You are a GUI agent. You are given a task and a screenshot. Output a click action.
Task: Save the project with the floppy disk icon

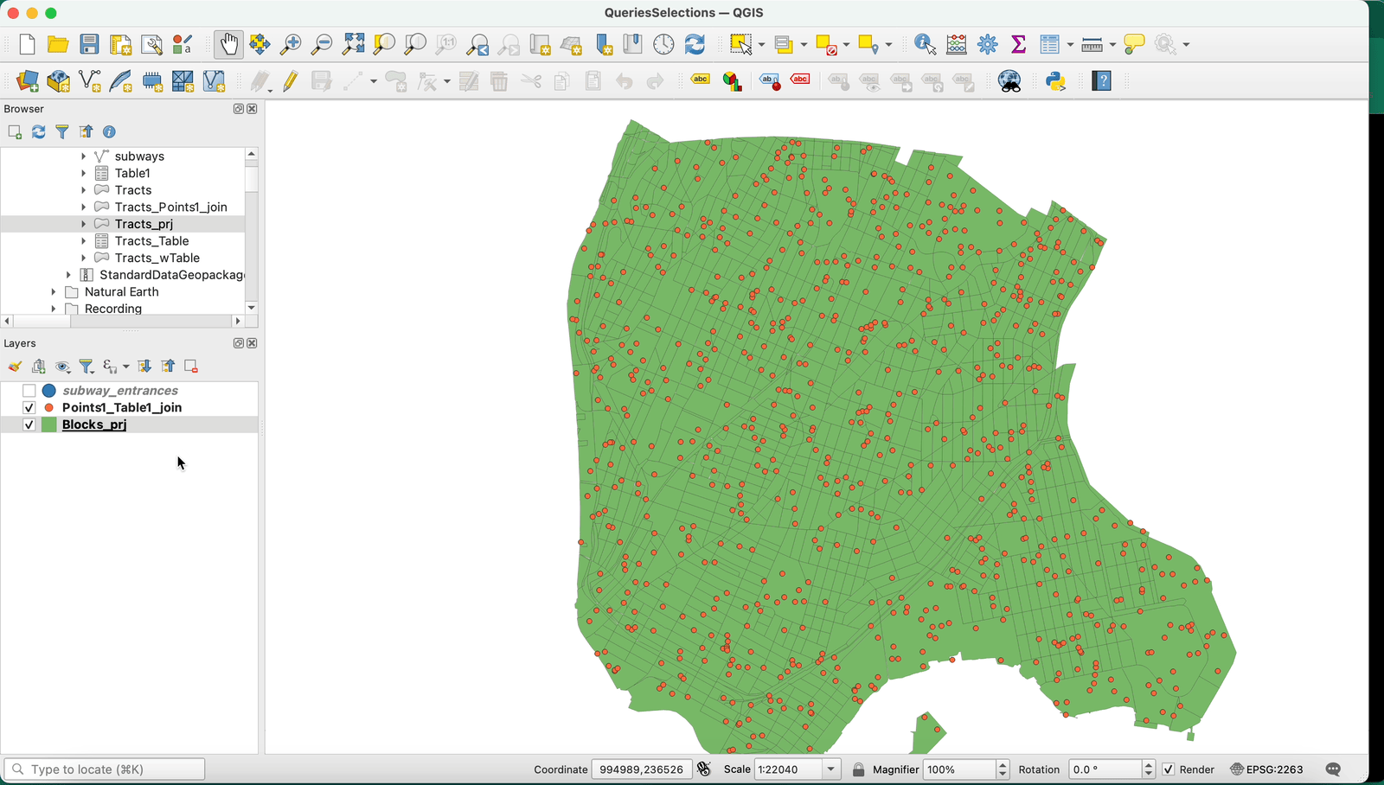(89, 44)
